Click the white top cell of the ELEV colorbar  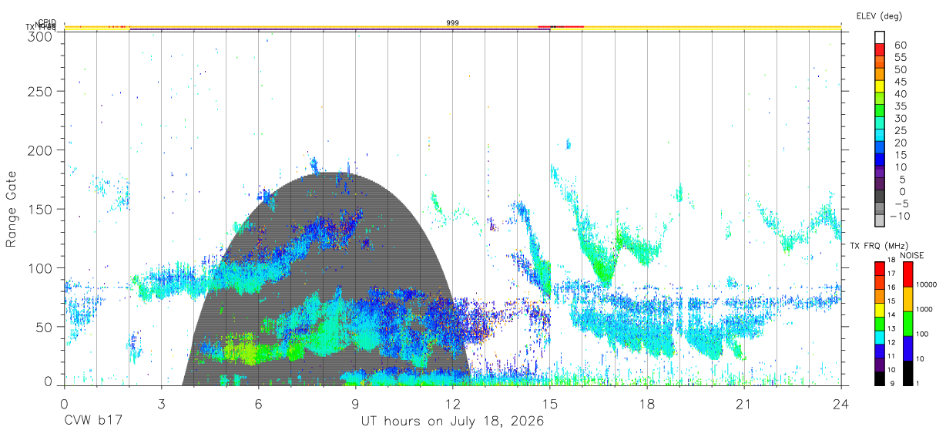880,38
